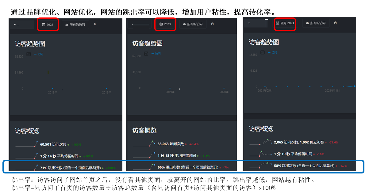Click the 71% 跳出次数 sparkline
This screenshot has height=194, width=373.
[x=26, y=168]
